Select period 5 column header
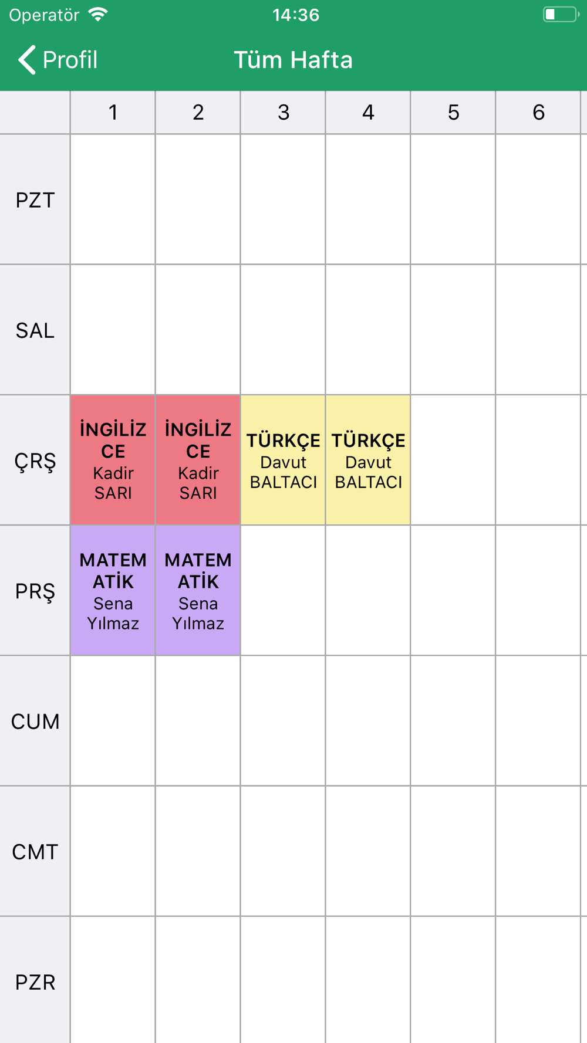The width and height of the screenshot is (587, 1043). 453,112
